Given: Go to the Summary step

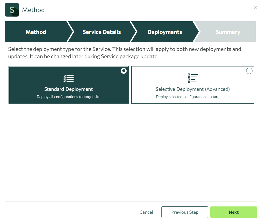Looking at the screenshot, I should (x=227, y=32).
